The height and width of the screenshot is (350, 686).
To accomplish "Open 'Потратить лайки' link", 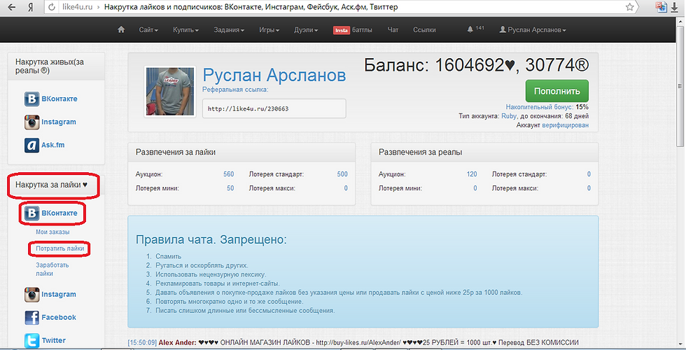I will [x=60, y=248].
